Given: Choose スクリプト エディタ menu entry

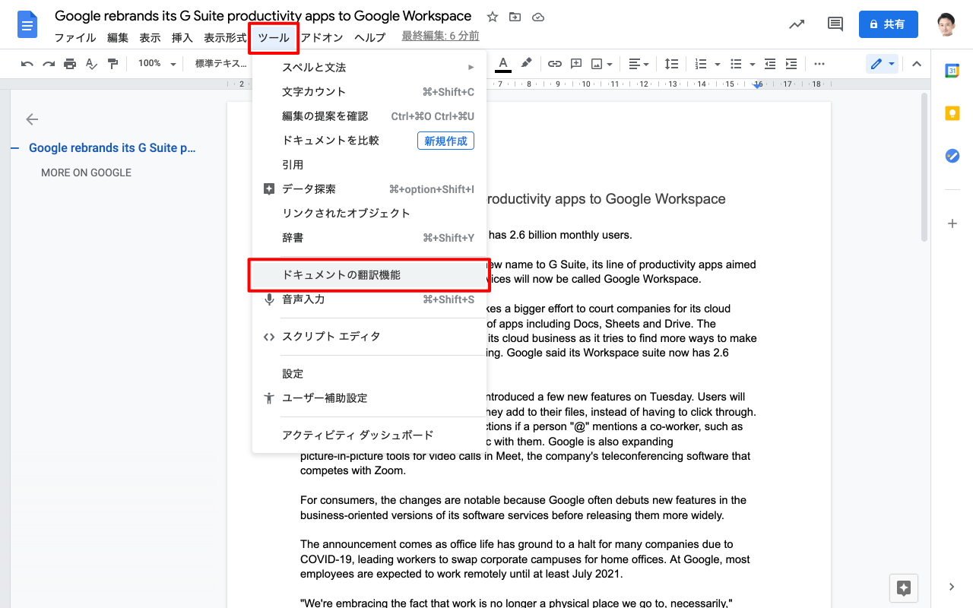Looking at the screenshot, I should pos(369,337).
